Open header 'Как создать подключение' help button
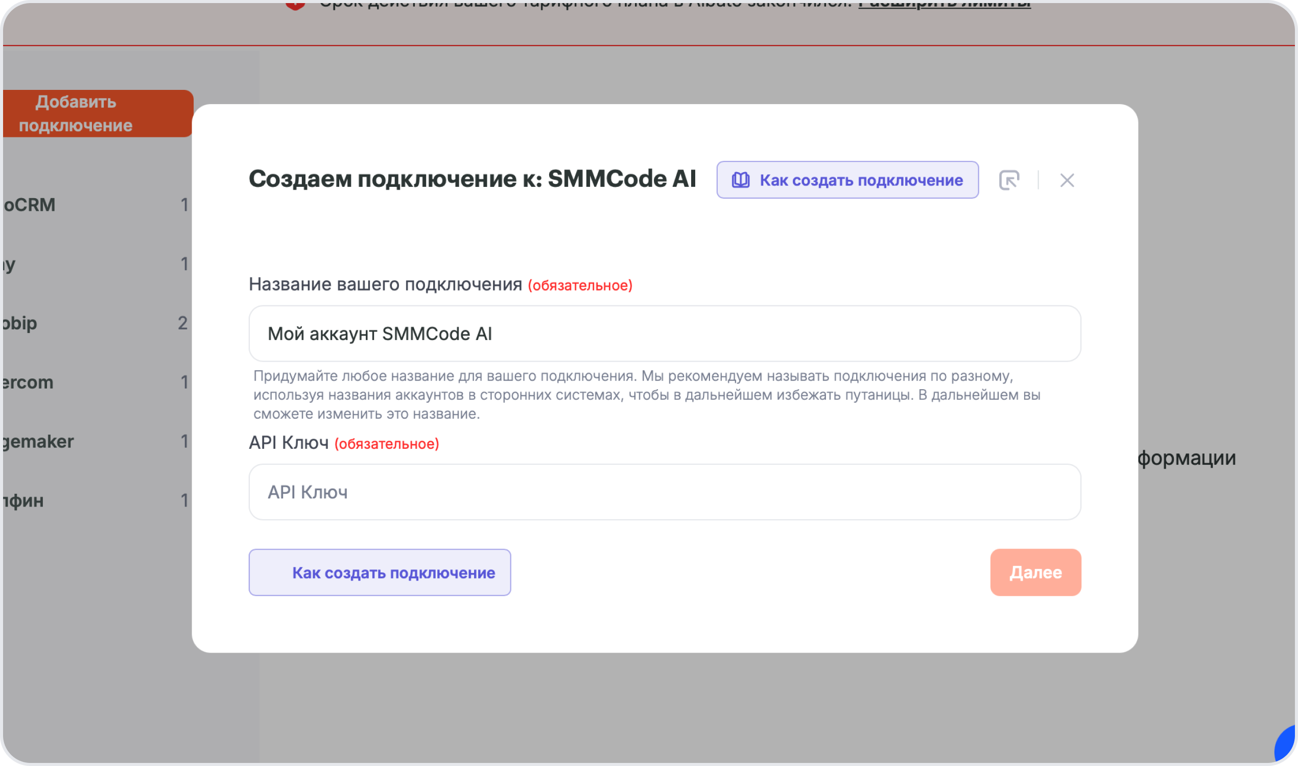1298x766 pixels. point(847,180)
